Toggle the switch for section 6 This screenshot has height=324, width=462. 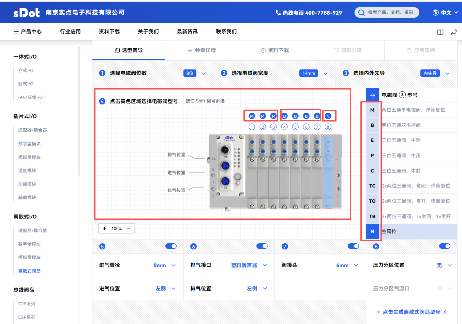262,246
